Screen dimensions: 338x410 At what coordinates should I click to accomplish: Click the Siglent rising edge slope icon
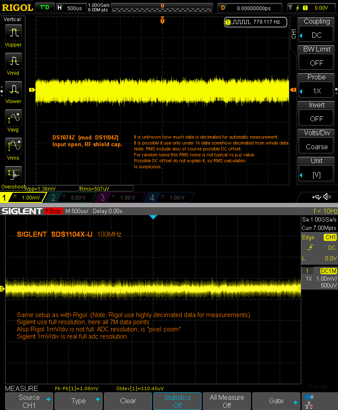[310, 248]
